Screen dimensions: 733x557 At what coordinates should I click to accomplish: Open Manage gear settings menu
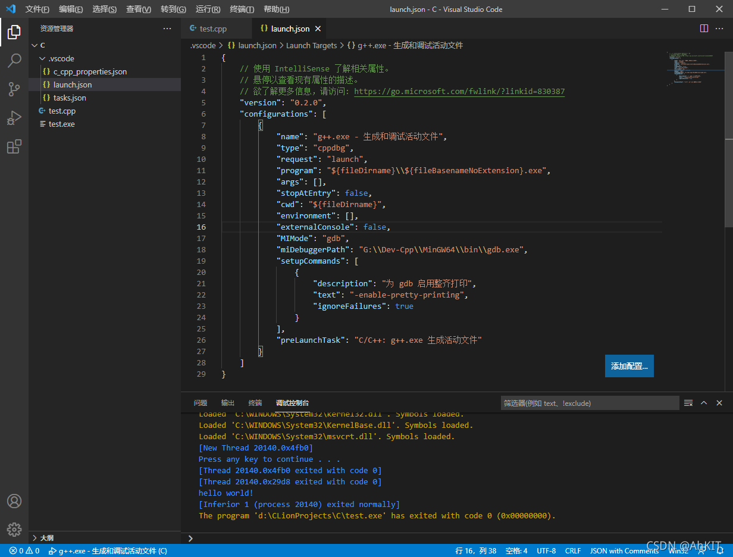(14, 529)
